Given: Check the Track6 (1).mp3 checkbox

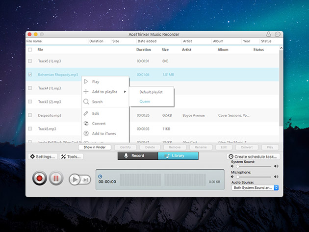Looking at the screenshot, I should tap(30, 61).
